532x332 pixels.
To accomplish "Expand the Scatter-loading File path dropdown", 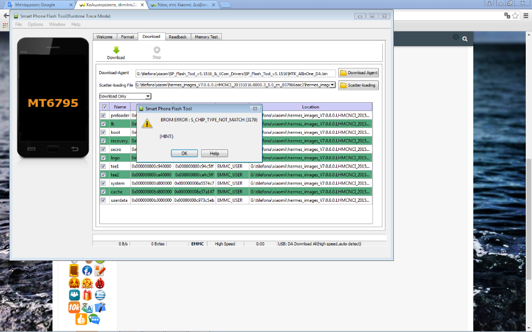I will 332,85.
